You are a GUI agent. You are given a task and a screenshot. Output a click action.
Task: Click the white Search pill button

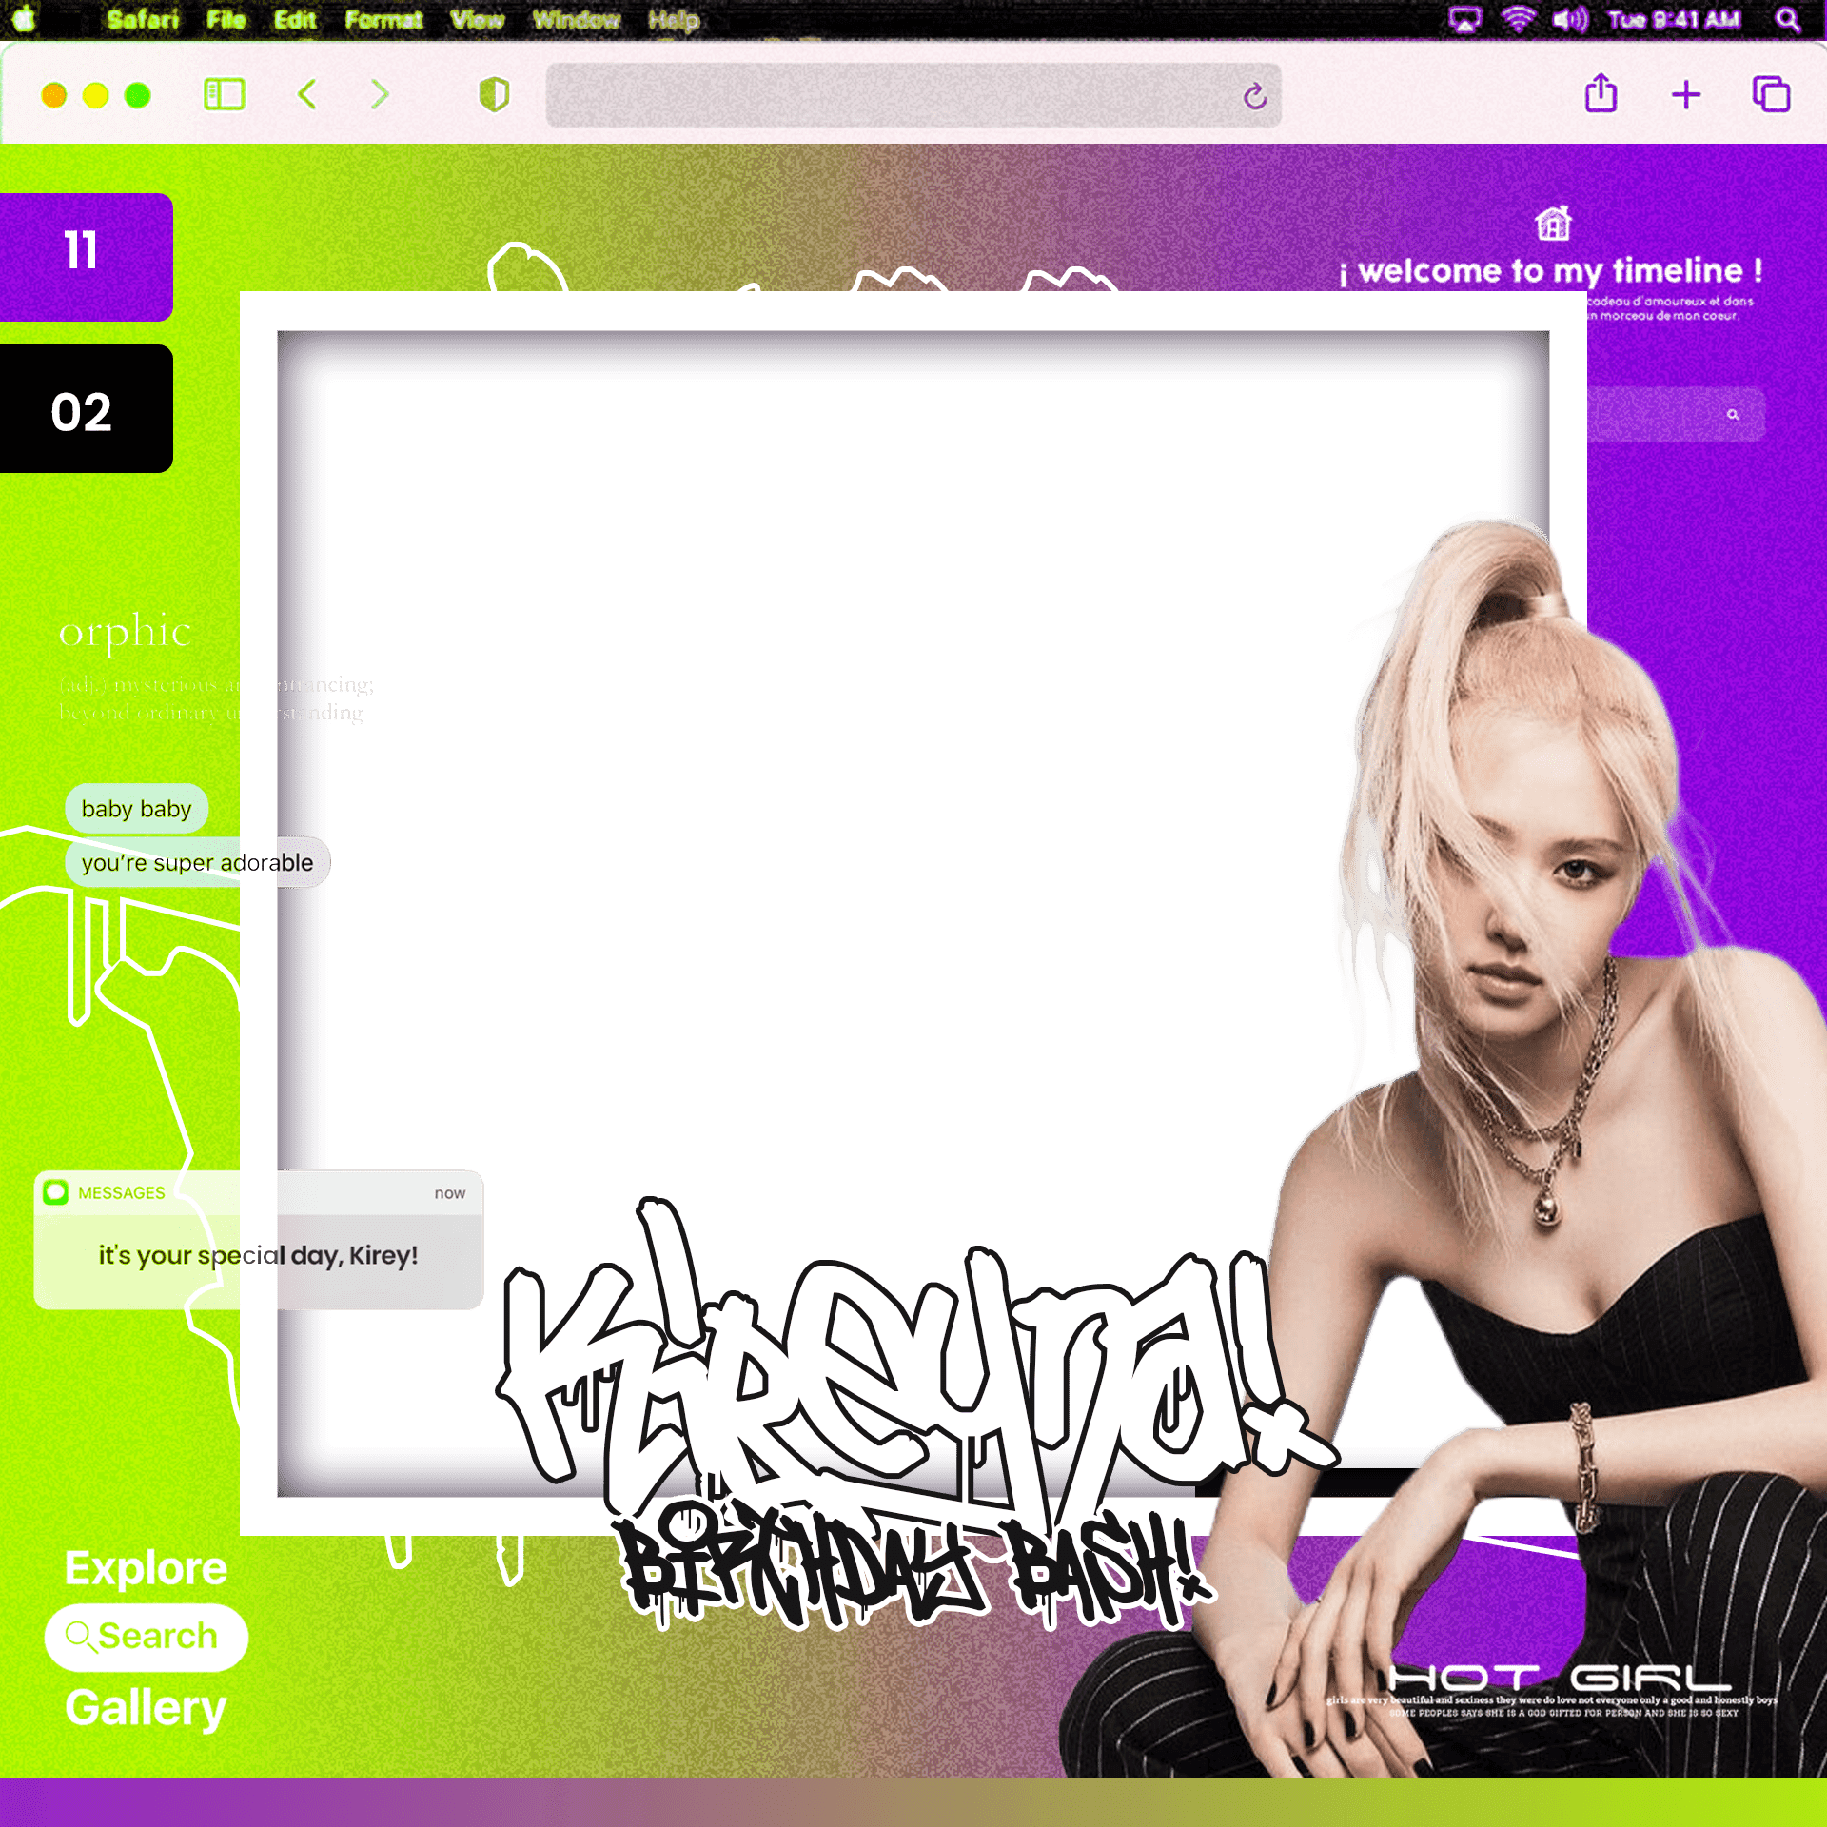tap(147, 1637)
